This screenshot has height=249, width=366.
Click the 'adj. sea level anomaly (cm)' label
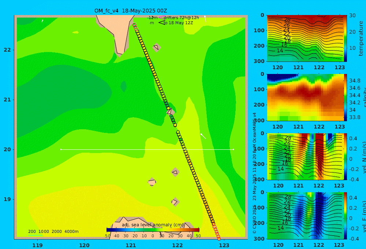[x=153, y=225]
